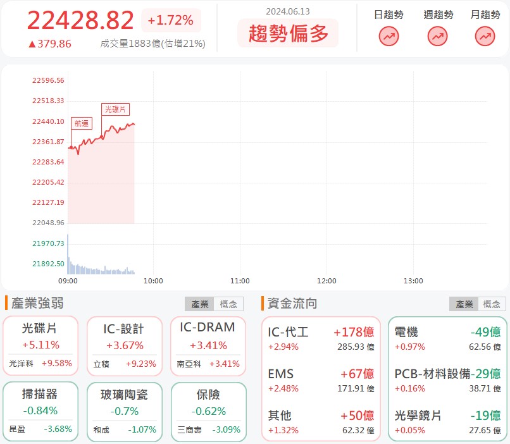
Task: Open the IC-設計 +3.67% industry card
Action: [125, 346]
